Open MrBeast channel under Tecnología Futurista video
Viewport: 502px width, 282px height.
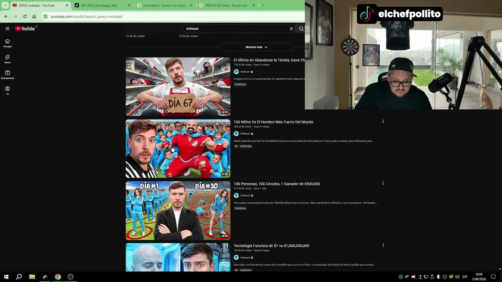coord(245,258)
